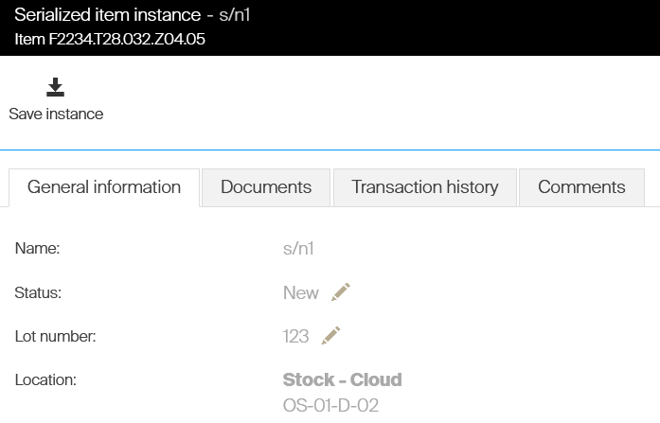This screenshot has width=660, height=423.
Task: Open the Transaction history tab
Action: coord(424,187)
